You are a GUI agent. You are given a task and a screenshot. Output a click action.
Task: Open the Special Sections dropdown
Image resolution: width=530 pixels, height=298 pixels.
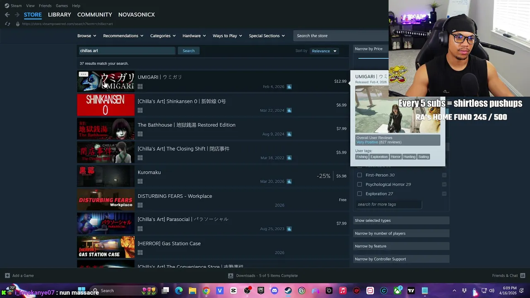267,36
